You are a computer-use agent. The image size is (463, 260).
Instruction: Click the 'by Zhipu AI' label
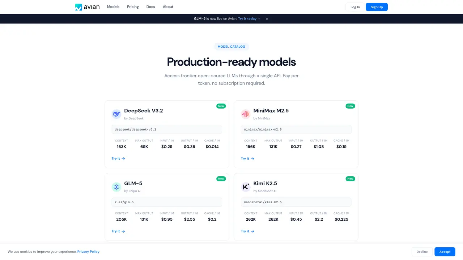pyautogui.click(x=132, y=191)
